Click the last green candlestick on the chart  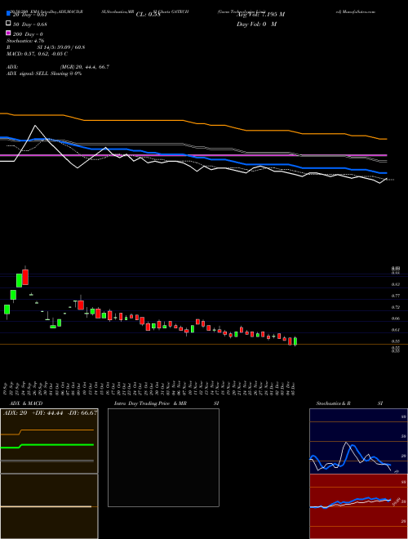[x=295, y=341]
